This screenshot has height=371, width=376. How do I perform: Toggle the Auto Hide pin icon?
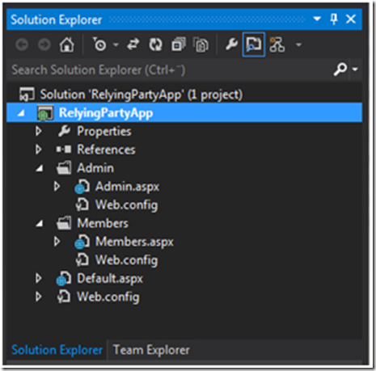(x=334, y=19)
